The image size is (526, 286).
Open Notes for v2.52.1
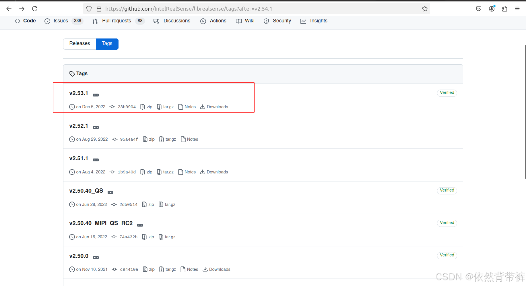coord(189,139)
